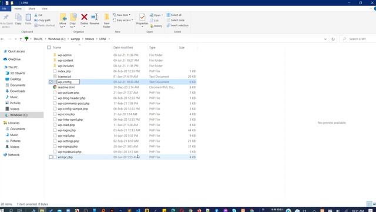The height and width of the screenshot is (212, 376).
Task: Go to Windows (C:) in breadcrumb path
Action: 56,39
